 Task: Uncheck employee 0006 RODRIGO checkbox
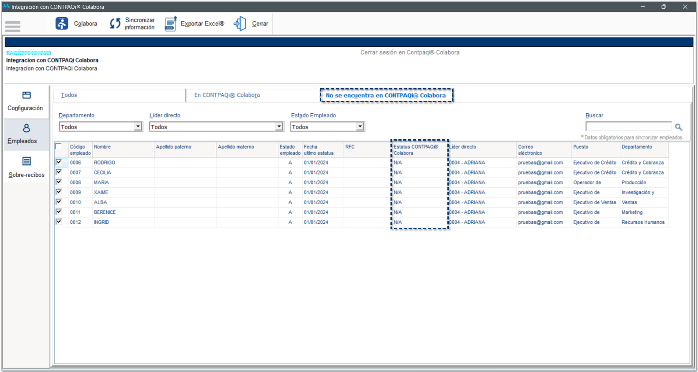(x=59, y=162)
